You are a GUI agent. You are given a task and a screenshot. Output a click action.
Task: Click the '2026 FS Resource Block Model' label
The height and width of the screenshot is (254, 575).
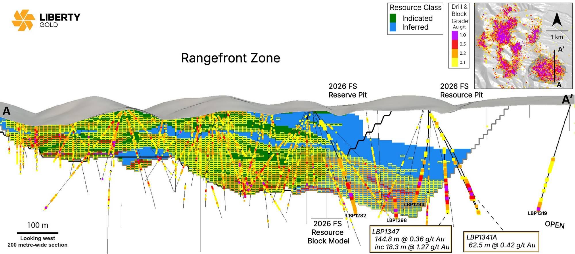(328, 232)
